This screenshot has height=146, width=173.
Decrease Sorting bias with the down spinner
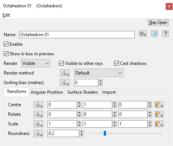pos(100,84)
